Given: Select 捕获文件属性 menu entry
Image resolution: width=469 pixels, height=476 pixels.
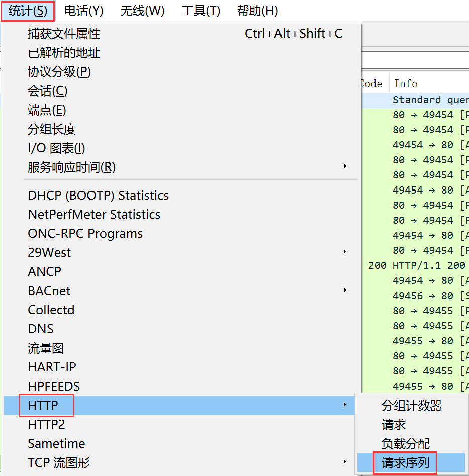Looking at the screenshot, I should 64,34.
